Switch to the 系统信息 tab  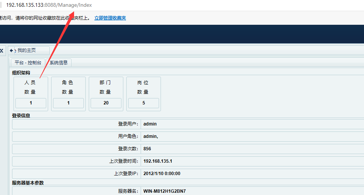59,63
